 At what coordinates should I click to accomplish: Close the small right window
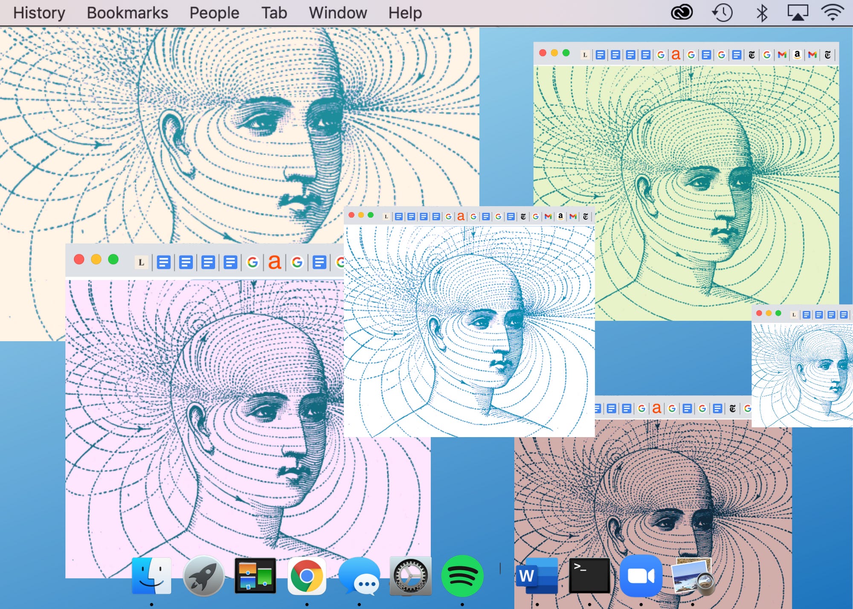[x=759, y=313]
